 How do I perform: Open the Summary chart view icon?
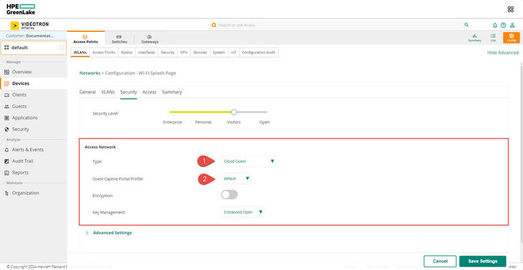(x=475, y=37)
